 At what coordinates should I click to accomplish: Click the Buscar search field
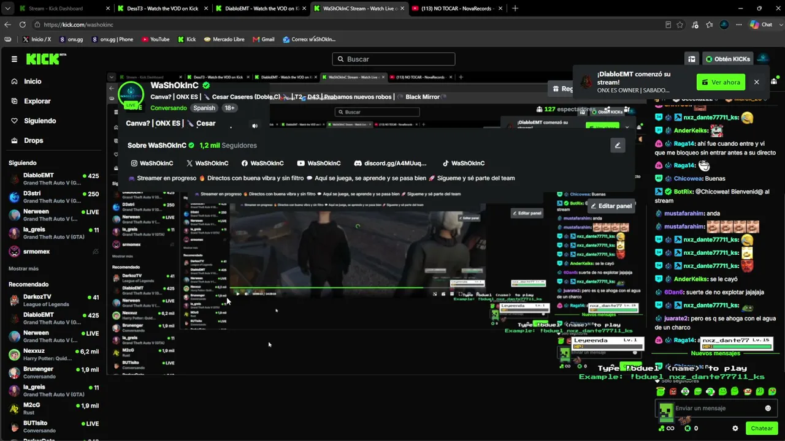click(393, 59)
